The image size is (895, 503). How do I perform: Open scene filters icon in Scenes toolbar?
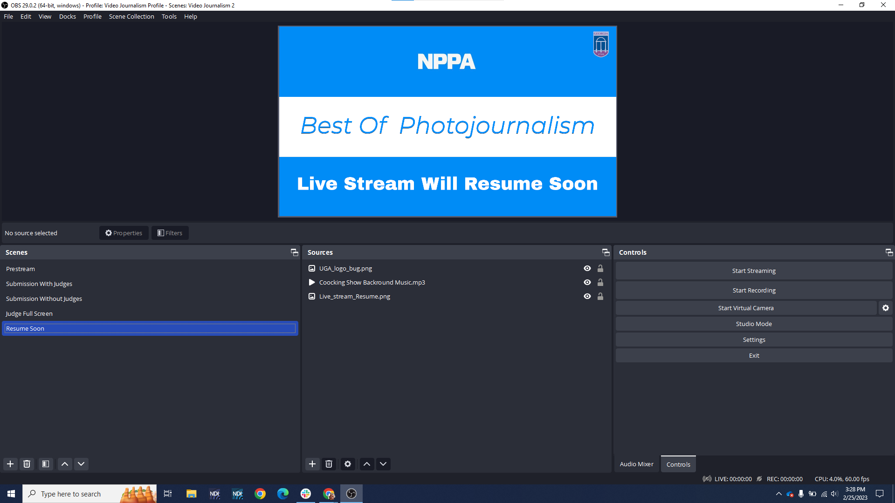(46, 464)
